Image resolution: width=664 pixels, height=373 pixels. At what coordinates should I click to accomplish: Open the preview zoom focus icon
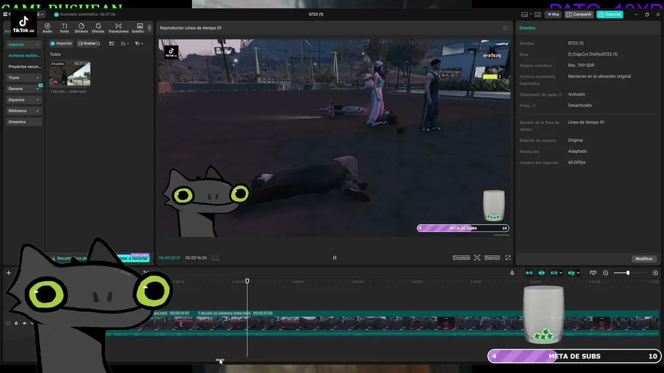(477, 257)
